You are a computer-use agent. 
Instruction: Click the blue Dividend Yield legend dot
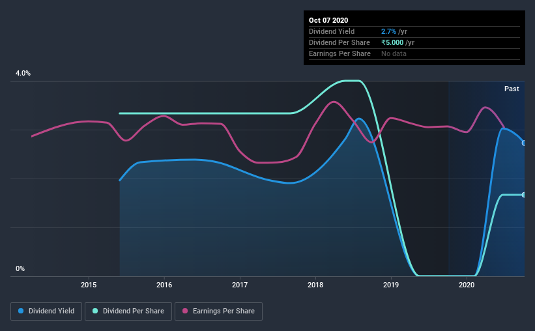[x=21, y=311]
